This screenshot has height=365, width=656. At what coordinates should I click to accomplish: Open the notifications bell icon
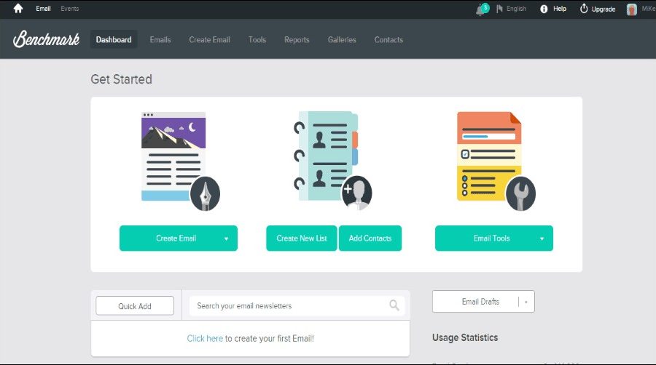480,9
